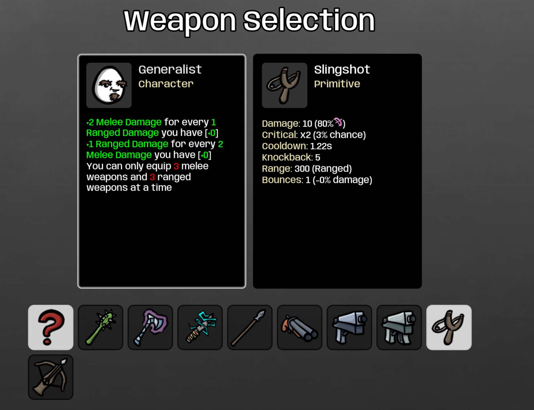Image resolution: width=534 pixels, height=410 pixels.
Task: Click the Cooldown 1.22s stat line
Action: [297, 146]
